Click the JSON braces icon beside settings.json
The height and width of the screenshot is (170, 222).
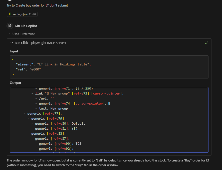tap(10, 14)
